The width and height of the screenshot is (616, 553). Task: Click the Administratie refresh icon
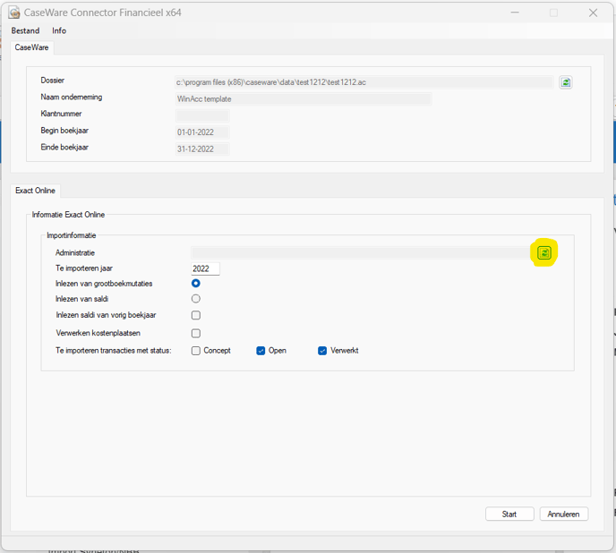click(543, 252)
